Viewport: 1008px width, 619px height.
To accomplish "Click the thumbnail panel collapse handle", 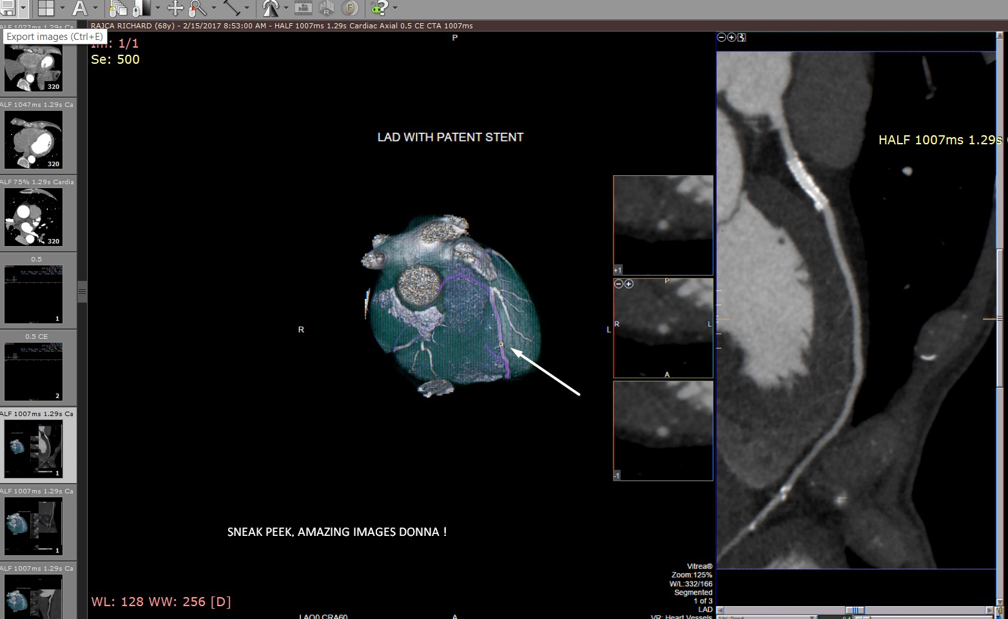I will point(82,291).
